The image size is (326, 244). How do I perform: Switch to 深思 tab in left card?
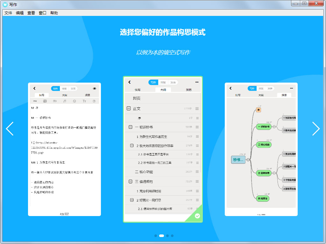tap(88, 95)
